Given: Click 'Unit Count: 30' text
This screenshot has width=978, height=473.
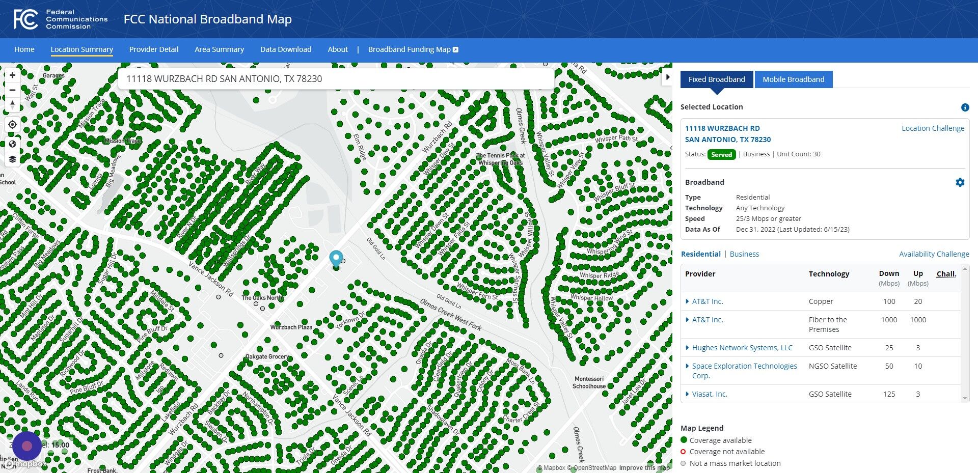Looking at the screenshot, I should (x=799, y=154).
